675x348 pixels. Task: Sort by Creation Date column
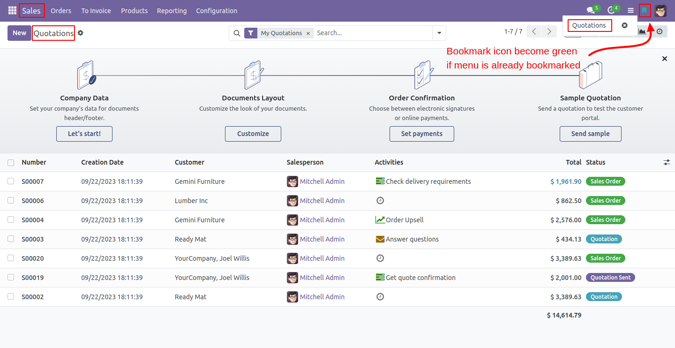[103, 162]
